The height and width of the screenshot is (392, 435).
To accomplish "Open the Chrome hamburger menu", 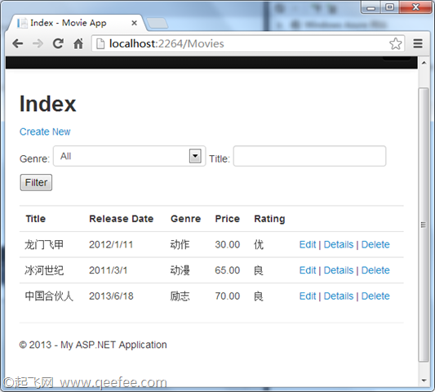I will tap(418, 43).
